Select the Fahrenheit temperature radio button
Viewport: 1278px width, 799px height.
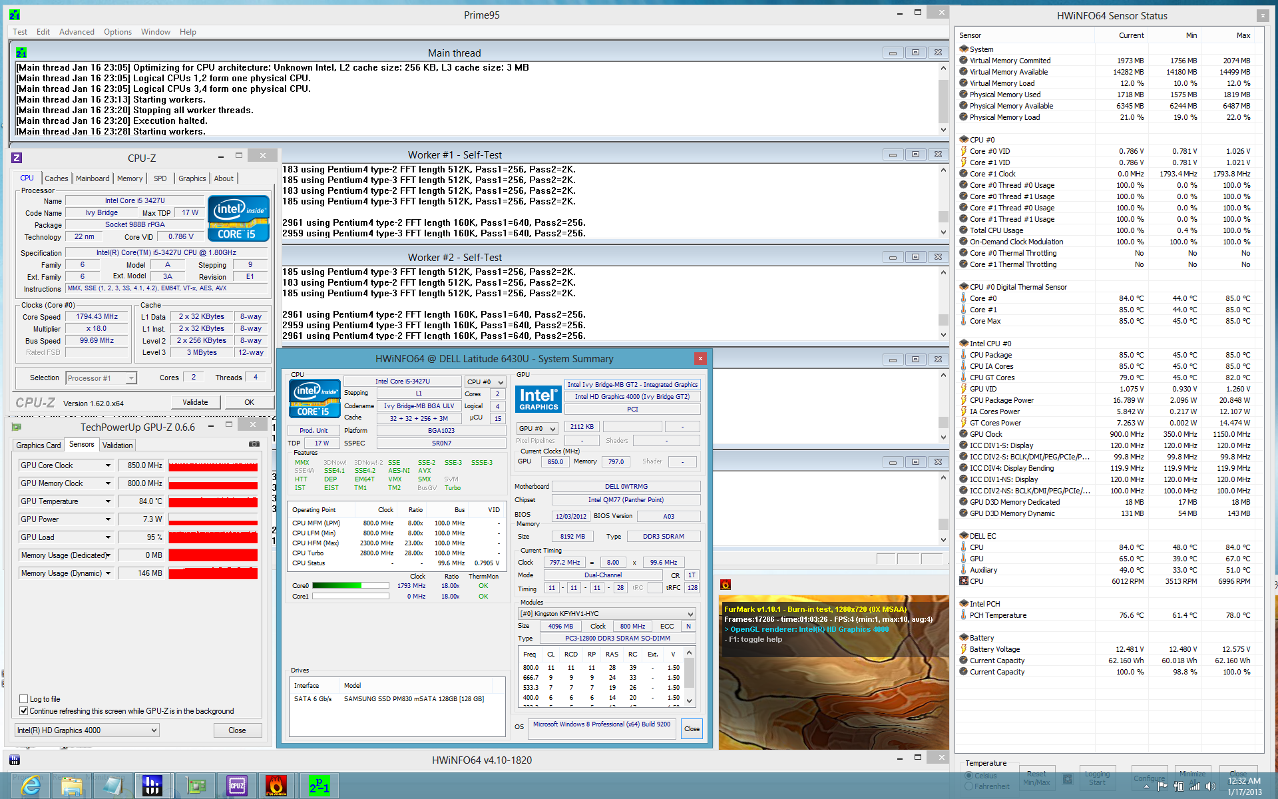point(969,786)
